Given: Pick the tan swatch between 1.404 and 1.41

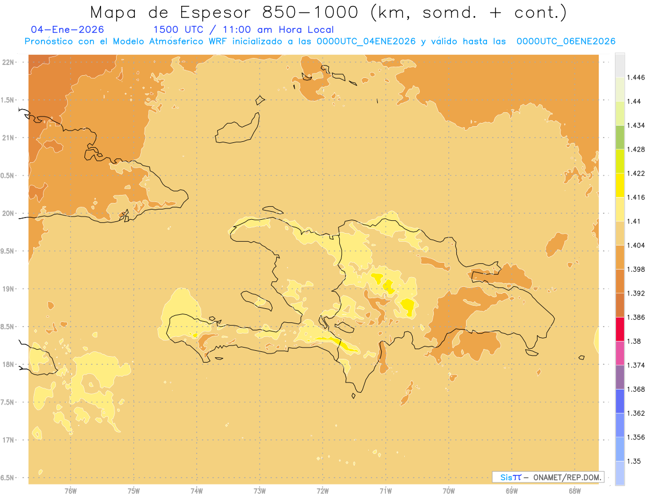Looking at the screenshot, I should point(620,233).
